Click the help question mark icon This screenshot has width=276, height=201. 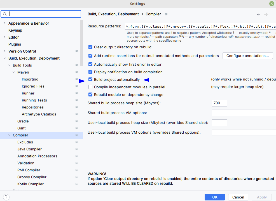[x=6, y=197]
